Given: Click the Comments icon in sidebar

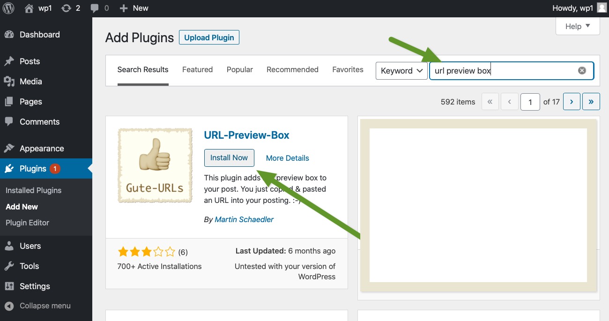Looking at the screenshot, I should point(9,122).
